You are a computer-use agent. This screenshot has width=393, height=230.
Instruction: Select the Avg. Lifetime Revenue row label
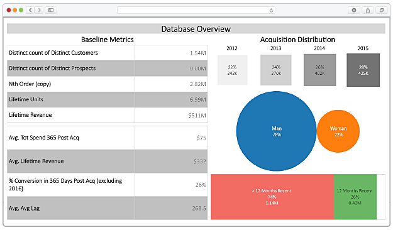tap(36, 161)
